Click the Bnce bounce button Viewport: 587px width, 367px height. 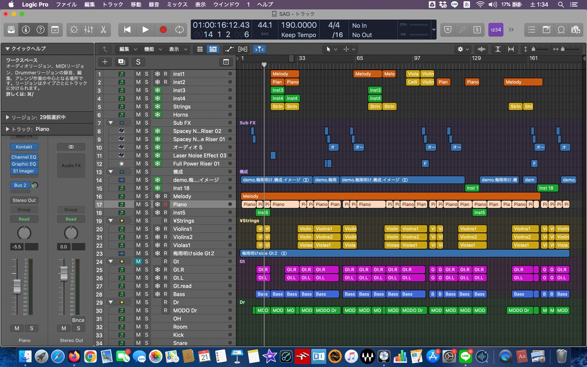pyautogui.click(x=78, y=320)
